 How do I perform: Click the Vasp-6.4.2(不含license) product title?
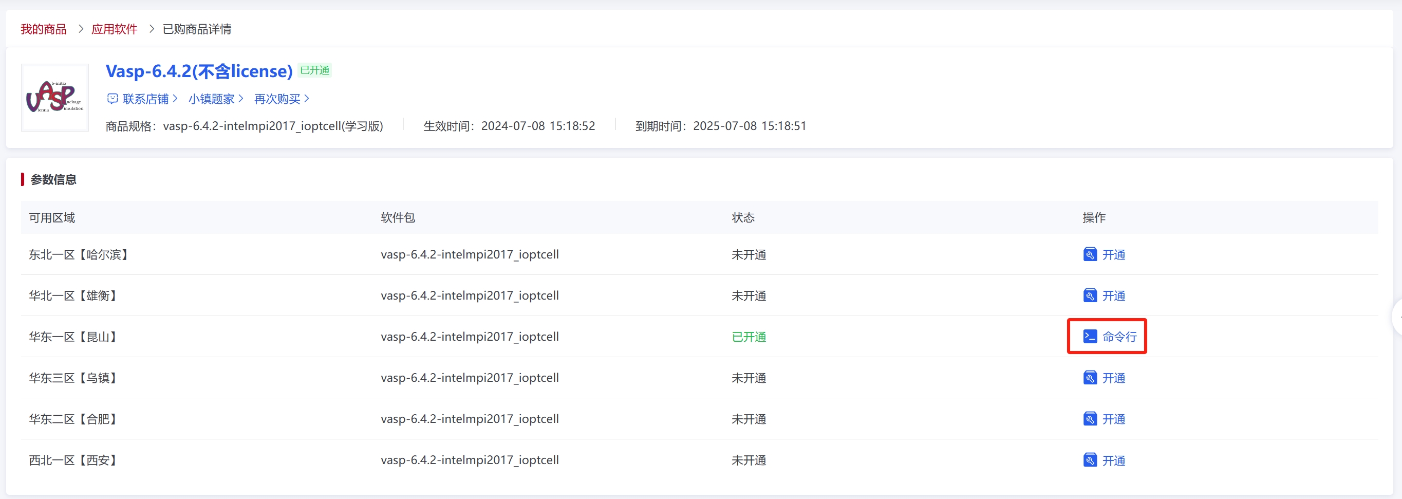pyautogui.click(x=199, y=71)
